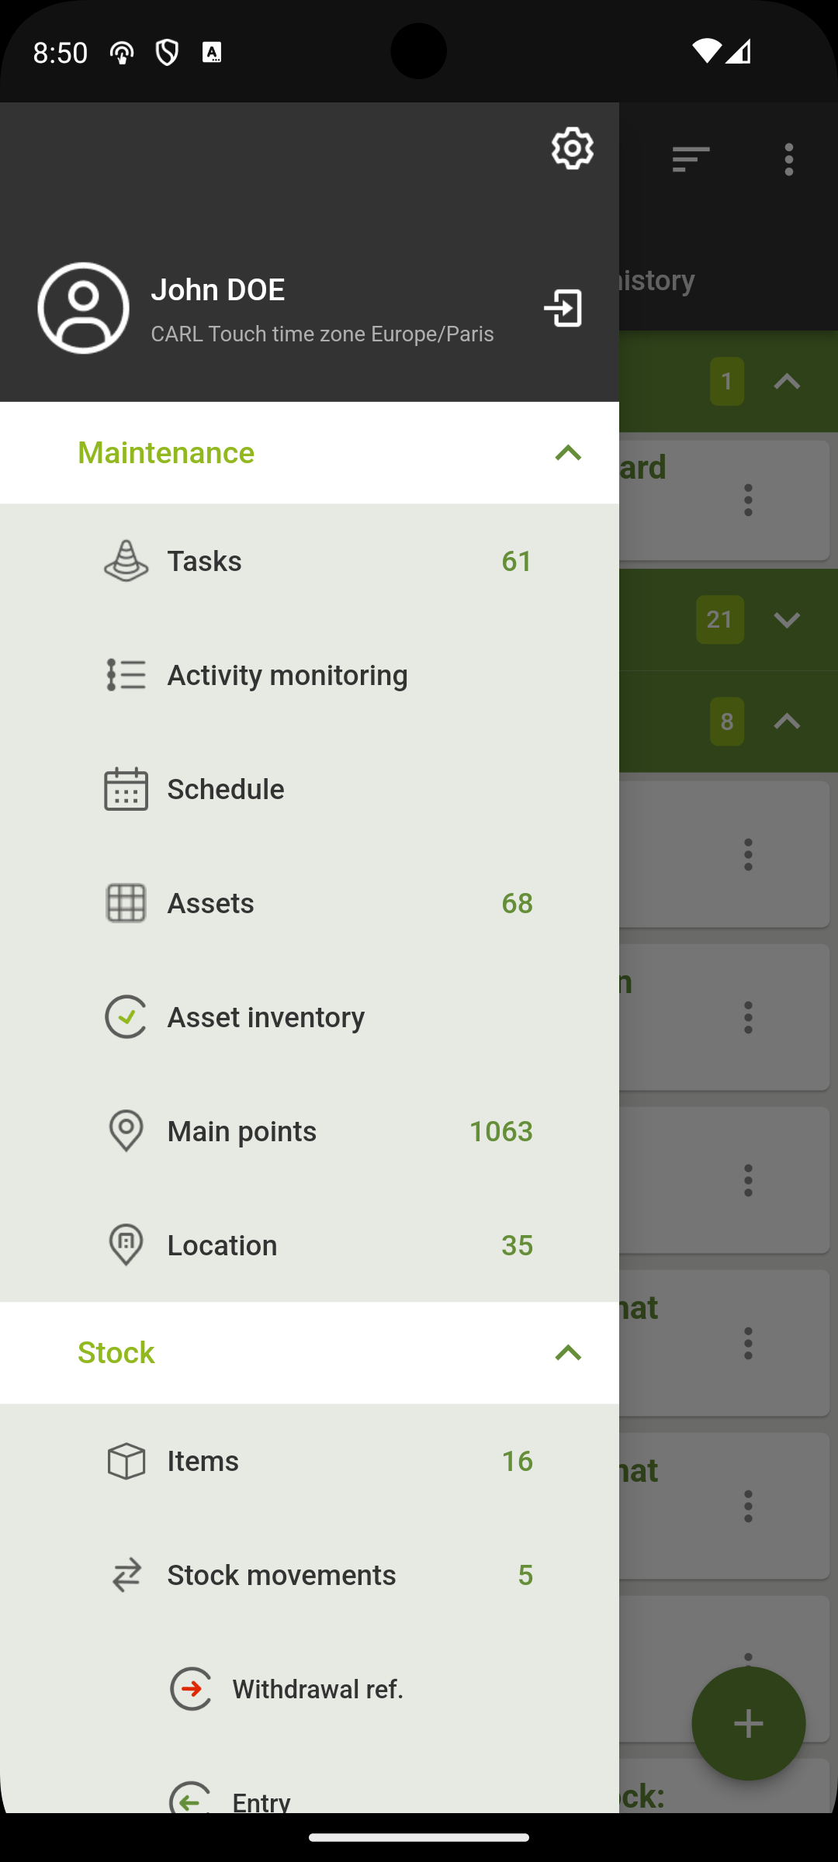Open the sort filter icon in top bar
This screenshot has height=1862, width=838.
tap(691, 160)
